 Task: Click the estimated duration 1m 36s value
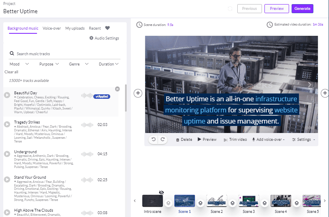pos(318,24)
